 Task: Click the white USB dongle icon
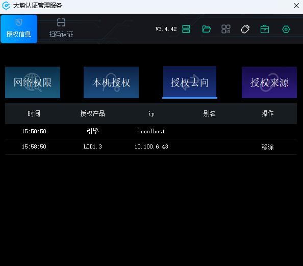click(x=245, y=29)
